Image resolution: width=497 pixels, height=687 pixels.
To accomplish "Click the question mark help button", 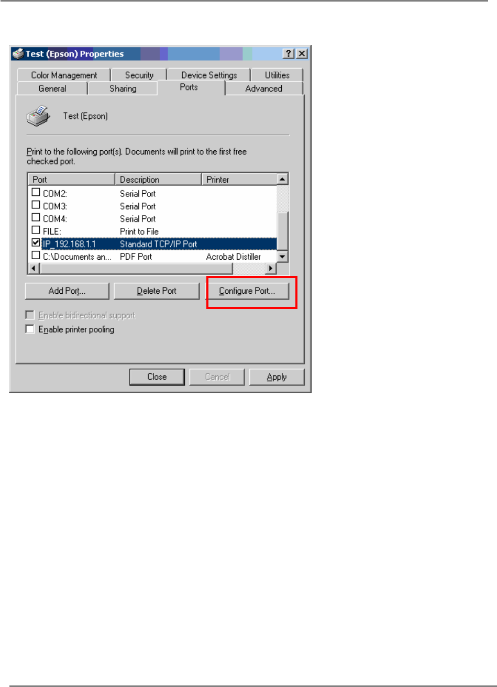I will pos(289,54).
